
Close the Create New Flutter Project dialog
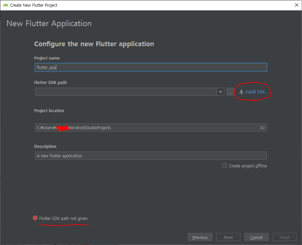pyautogui.click(x=297, y=5)
